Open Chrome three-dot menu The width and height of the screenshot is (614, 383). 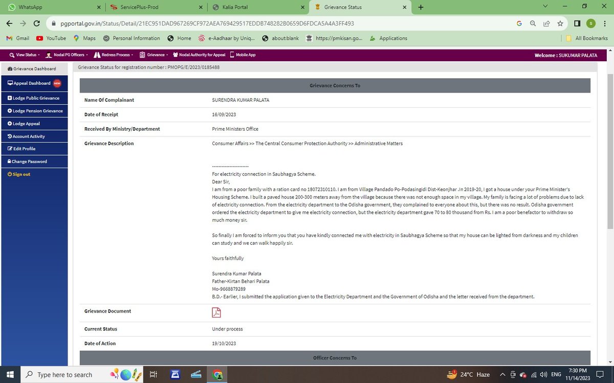point(605,23)
